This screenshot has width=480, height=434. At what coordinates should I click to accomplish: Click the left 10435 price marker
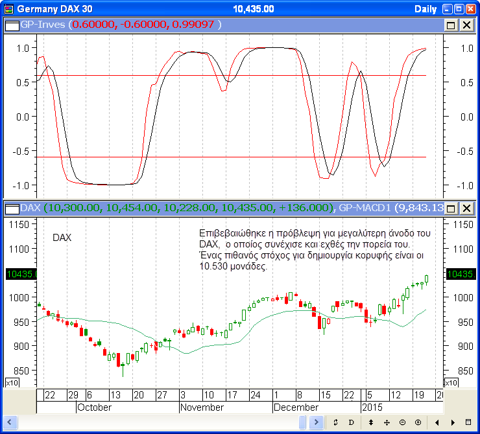pos(21,274)
